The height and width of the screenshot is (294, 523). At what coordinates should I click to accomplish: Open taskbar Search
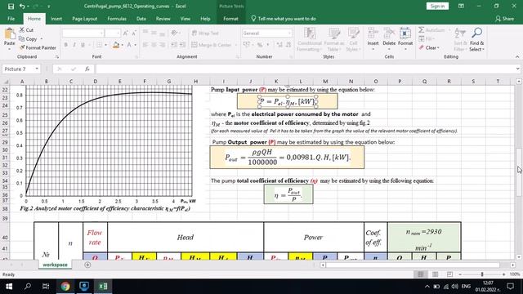(28, 287)
